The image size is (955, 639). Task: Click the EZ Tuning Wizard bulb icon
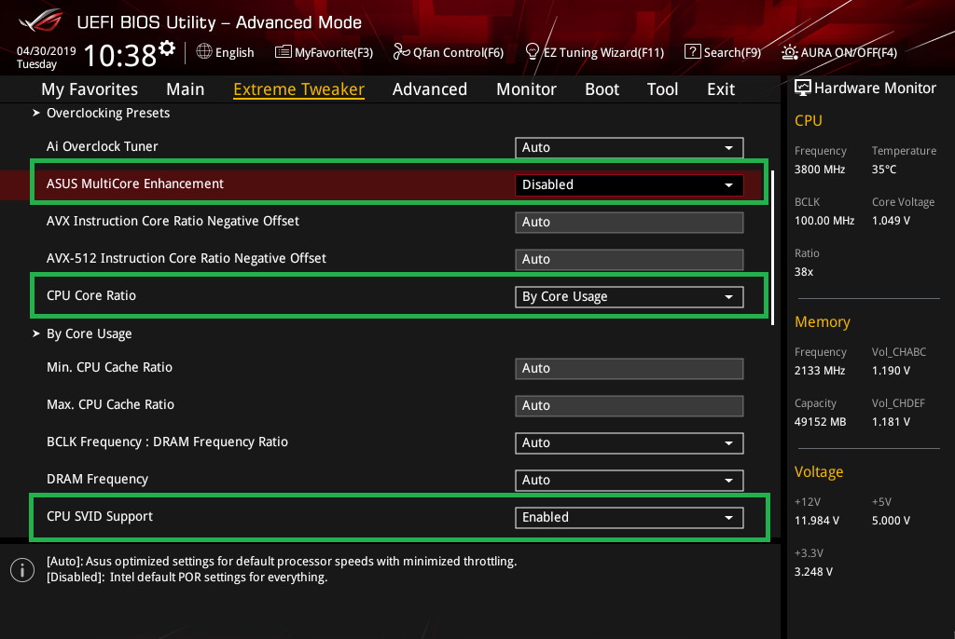click(x=533, y=52)
